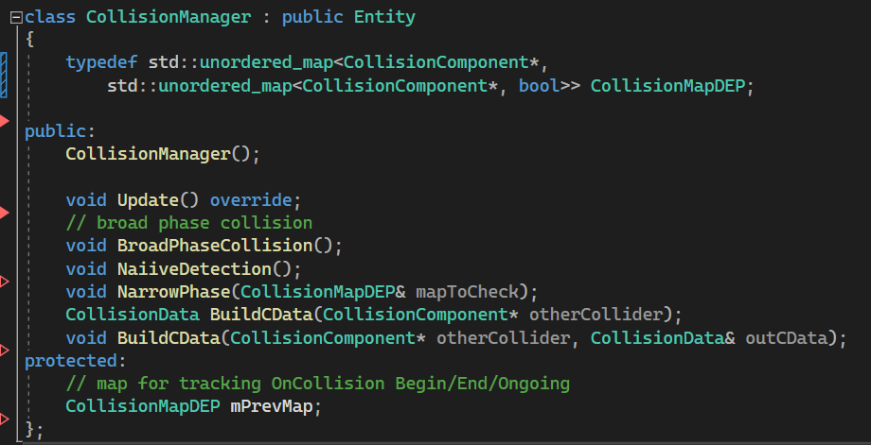Click CollisionData return type before BuildCData
The width and height of the screenshot is (871, 445).
pyautogui.click(x=133, y=315)
